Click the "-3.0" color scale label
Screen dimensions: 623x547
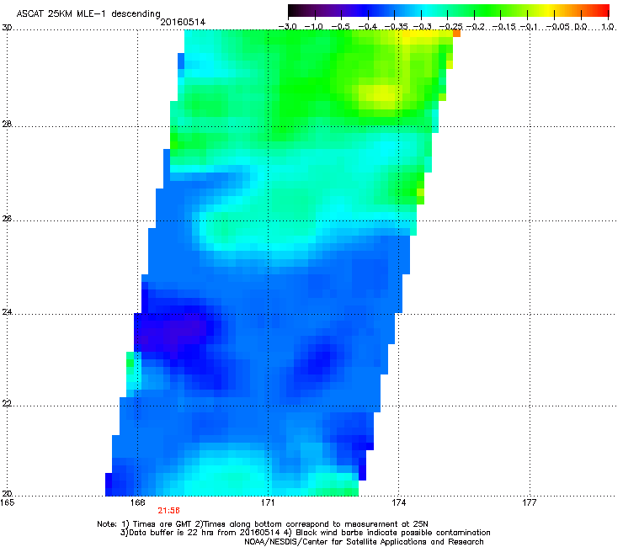(288, 27)
